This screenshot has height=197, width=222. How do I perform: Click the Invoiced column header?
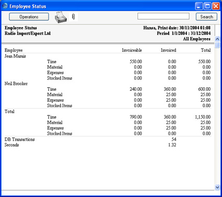[168, 50]
